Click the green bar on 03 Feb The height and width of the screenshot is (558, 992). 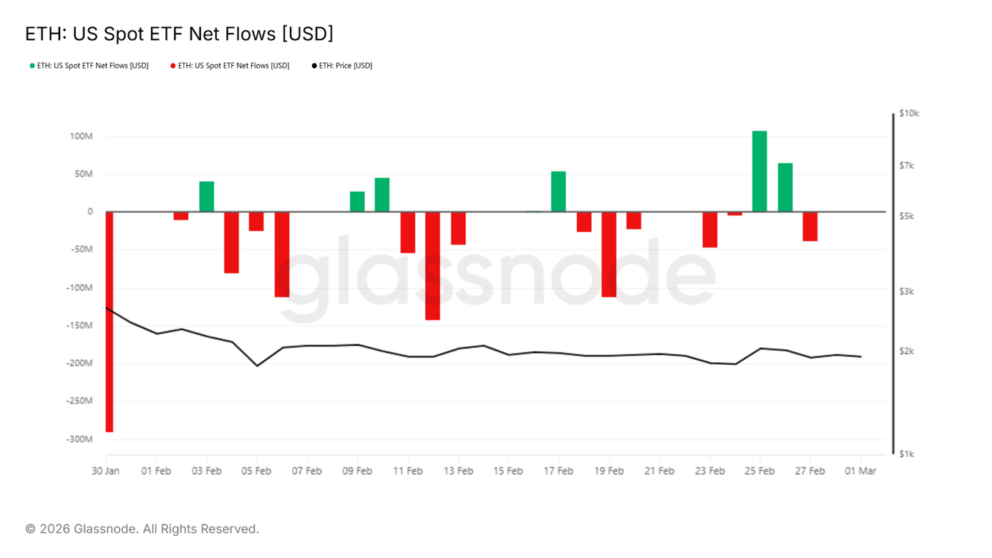pos(206,197)
